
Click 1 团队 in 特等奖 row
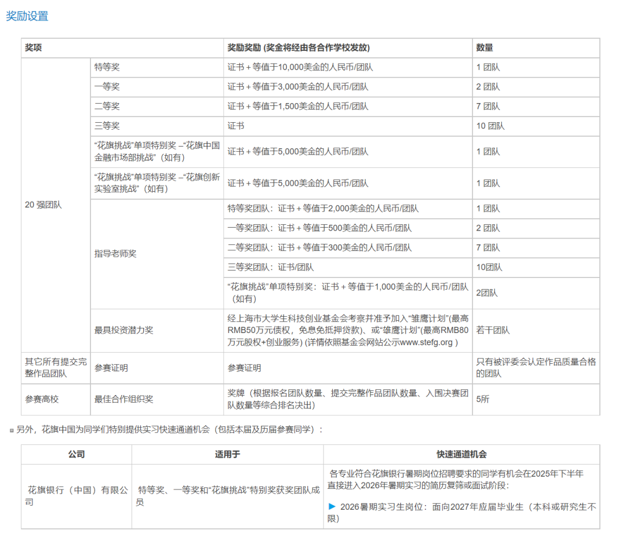[488, 67]
